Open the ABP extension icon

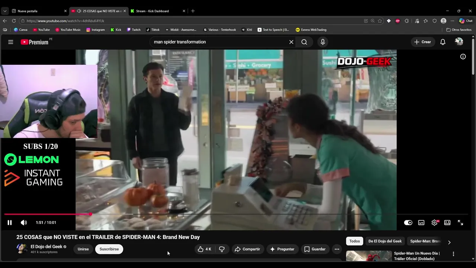point(398,21)
